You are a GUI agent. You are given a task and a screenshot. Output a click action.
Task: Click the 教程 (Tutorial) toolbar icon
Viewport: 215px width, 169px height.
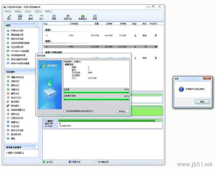click(95, 17)
